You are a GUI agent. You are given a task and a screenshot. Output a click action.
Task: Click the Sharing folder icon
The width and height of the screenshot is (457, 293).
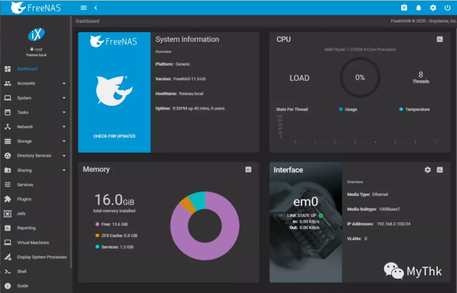point(8,170)
